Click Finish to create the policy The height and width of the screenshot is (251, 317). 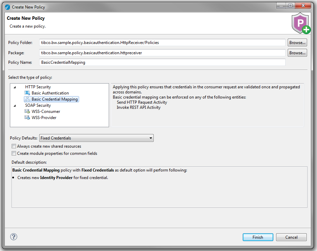coord(258,237)
